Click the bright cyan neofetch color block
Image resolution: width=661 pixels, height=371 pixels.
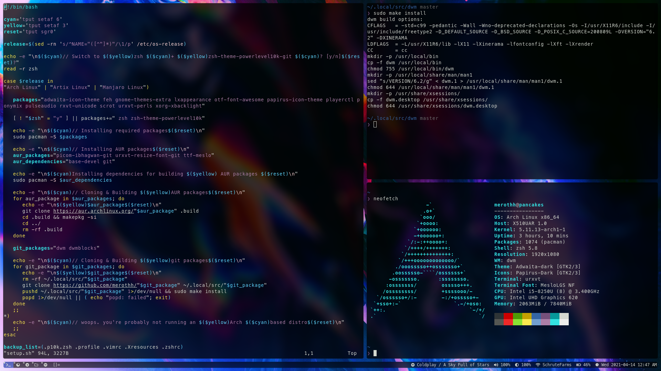tap(554, 322)
